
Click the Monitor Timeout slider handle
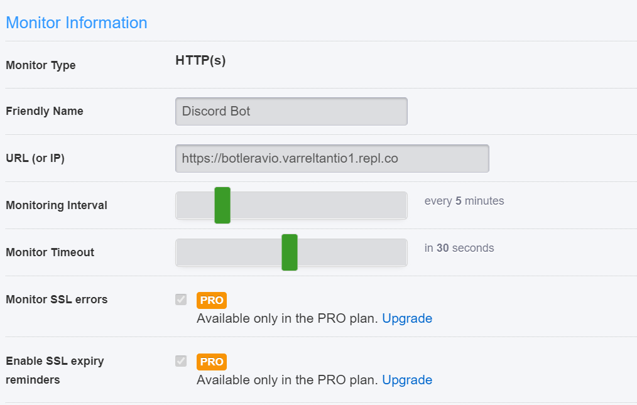[x=290, y=252]
